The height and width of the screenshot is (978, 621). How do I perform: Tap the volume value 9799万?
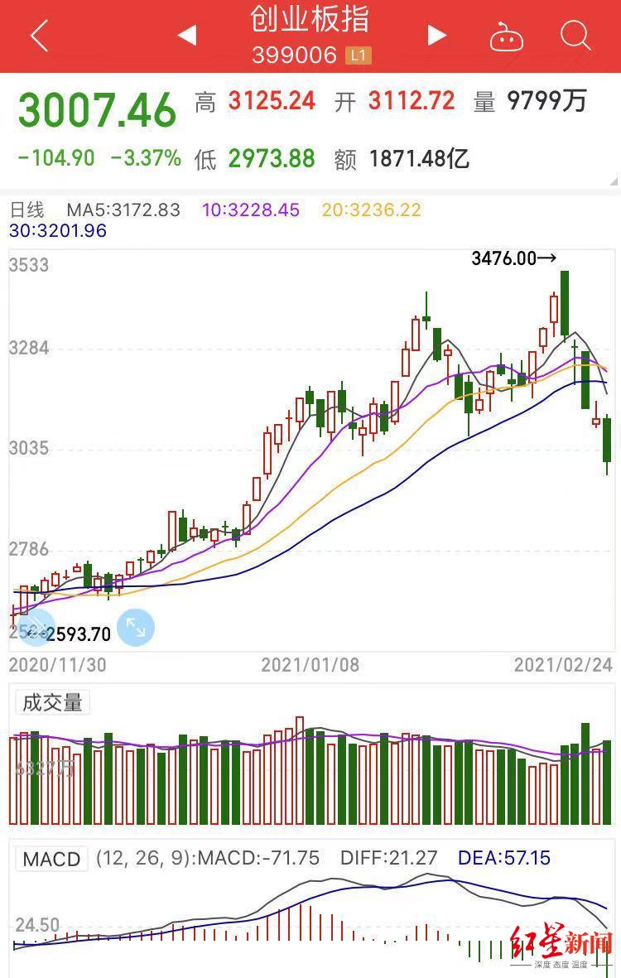coord(546,101)
